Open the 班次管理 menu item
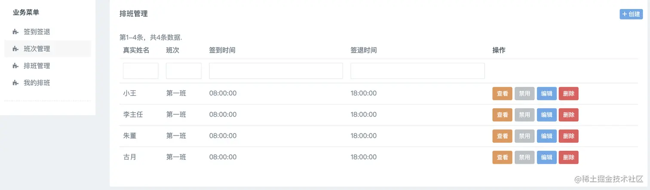 point(48,49)
